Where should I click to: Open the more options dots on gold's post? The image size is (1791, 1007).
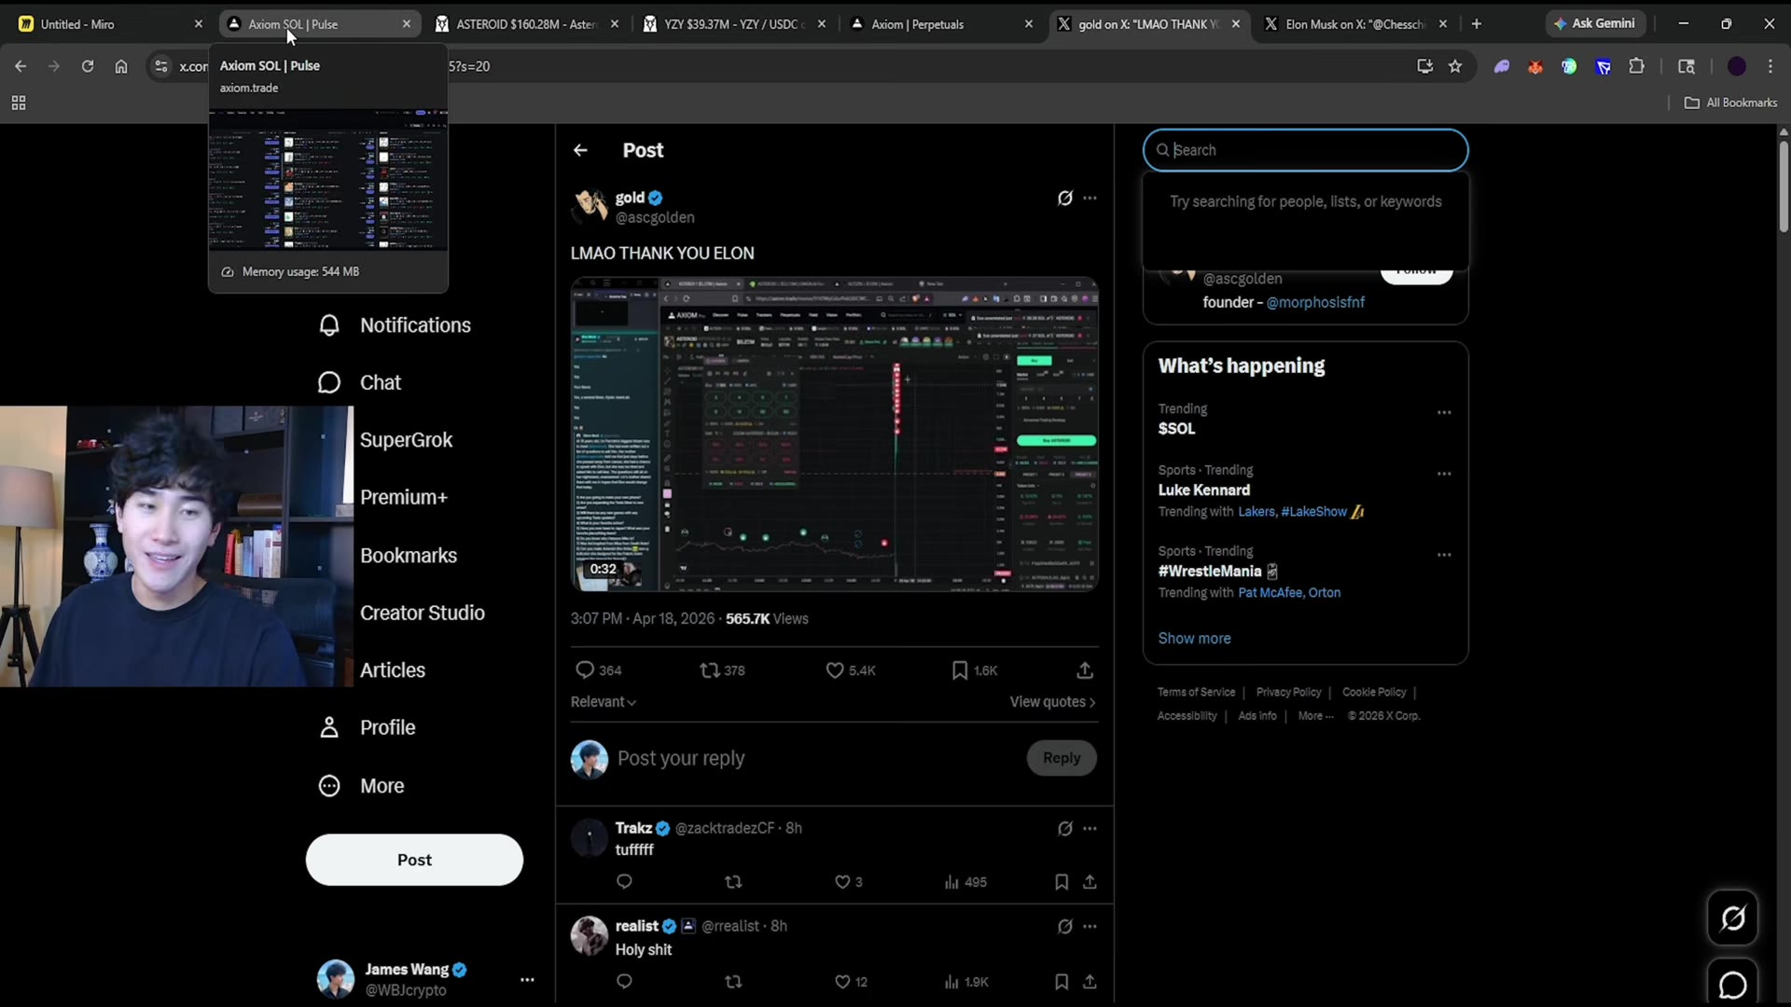(x=1090, y=198)
